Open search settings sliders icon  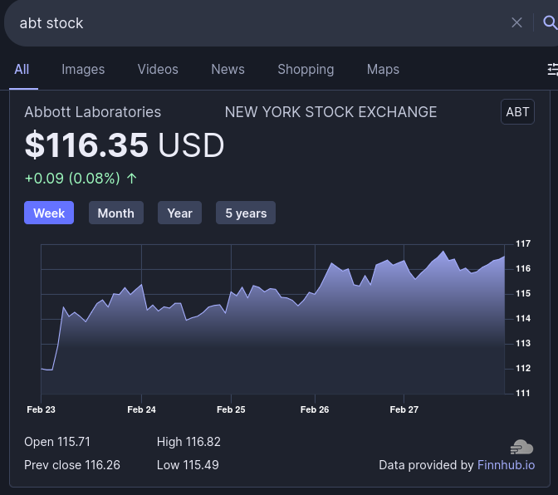click(552, 70)
